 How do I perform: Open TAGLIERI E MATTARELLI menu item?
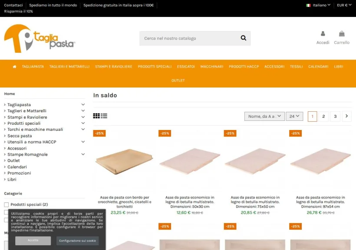(x=69, y=67)
